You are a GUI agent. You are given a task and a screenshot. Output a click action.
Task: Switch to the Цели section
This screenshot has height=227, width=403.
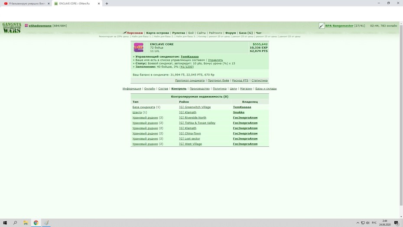coord(233,89)
